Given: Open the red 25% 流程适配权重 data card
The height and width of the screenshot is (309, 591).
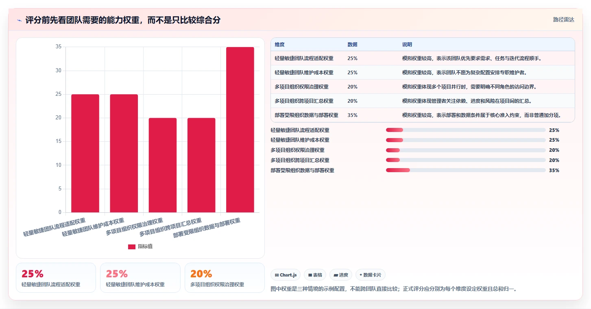Looking at the screenshot, I should point(56,278).
